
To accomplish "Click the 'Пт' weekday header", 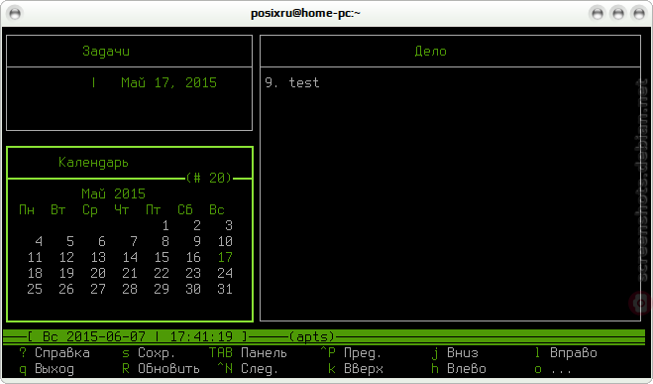I will 154,209.
